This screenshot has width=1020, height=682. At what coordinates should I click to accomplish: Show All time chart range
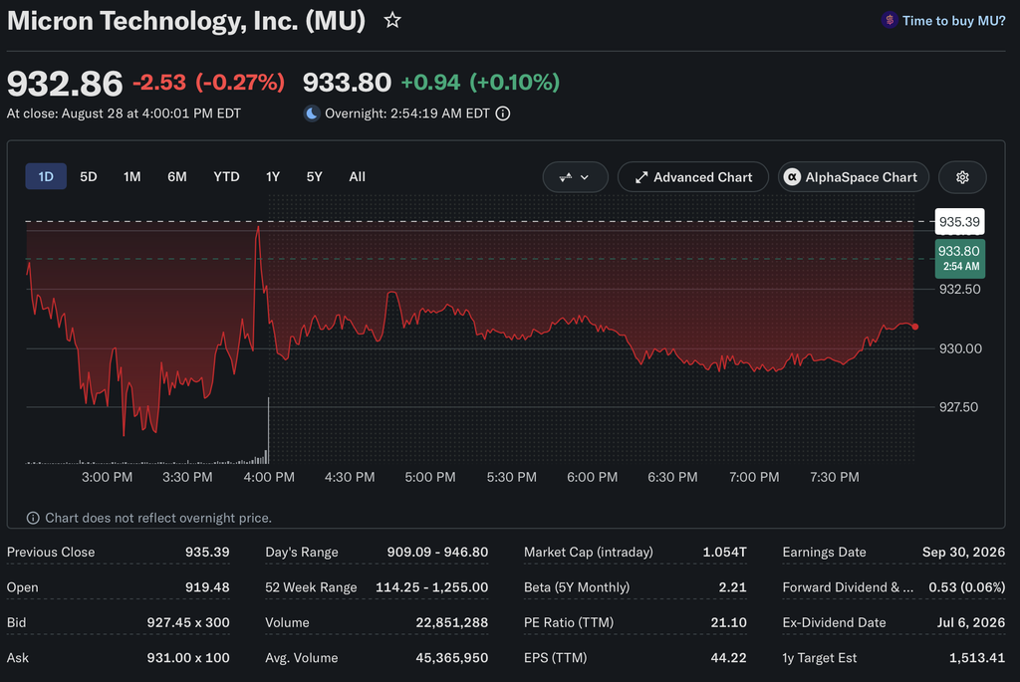coord(358,177)
